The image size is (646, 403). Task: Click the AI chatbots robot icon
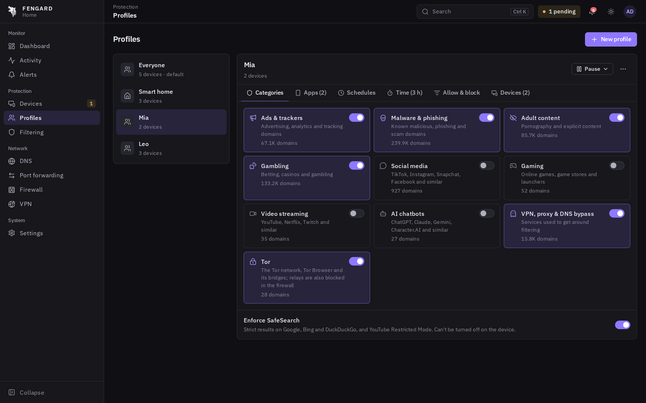click(383, 213)
